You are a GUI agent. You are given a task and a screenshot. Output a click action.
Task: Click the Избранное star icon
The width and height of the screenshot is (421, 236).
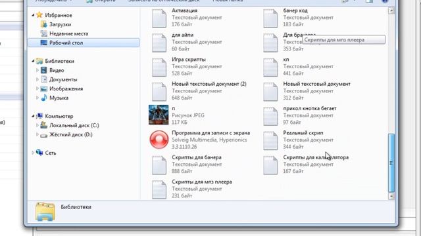point(39,15)
